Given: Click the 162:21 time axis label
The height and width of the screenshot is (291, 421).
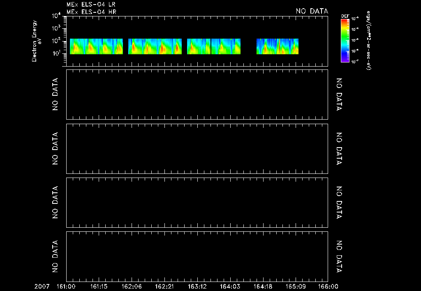Looking at the screenshot, I should pyautogui.click(x=164, y=287).
